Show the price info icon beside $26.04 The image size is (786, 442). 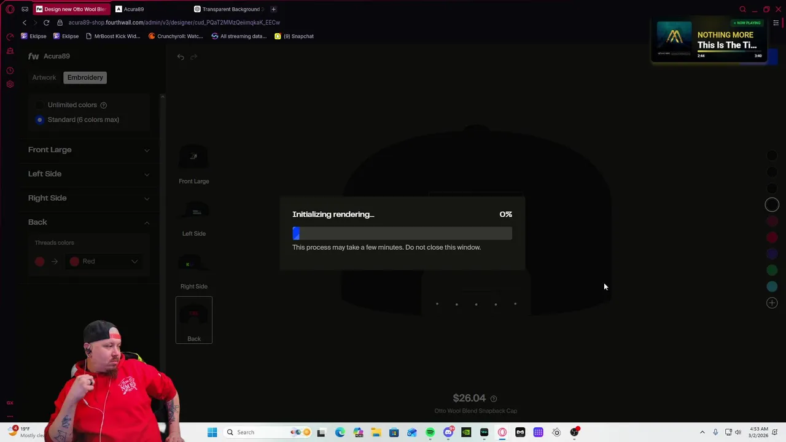[494, 399]
